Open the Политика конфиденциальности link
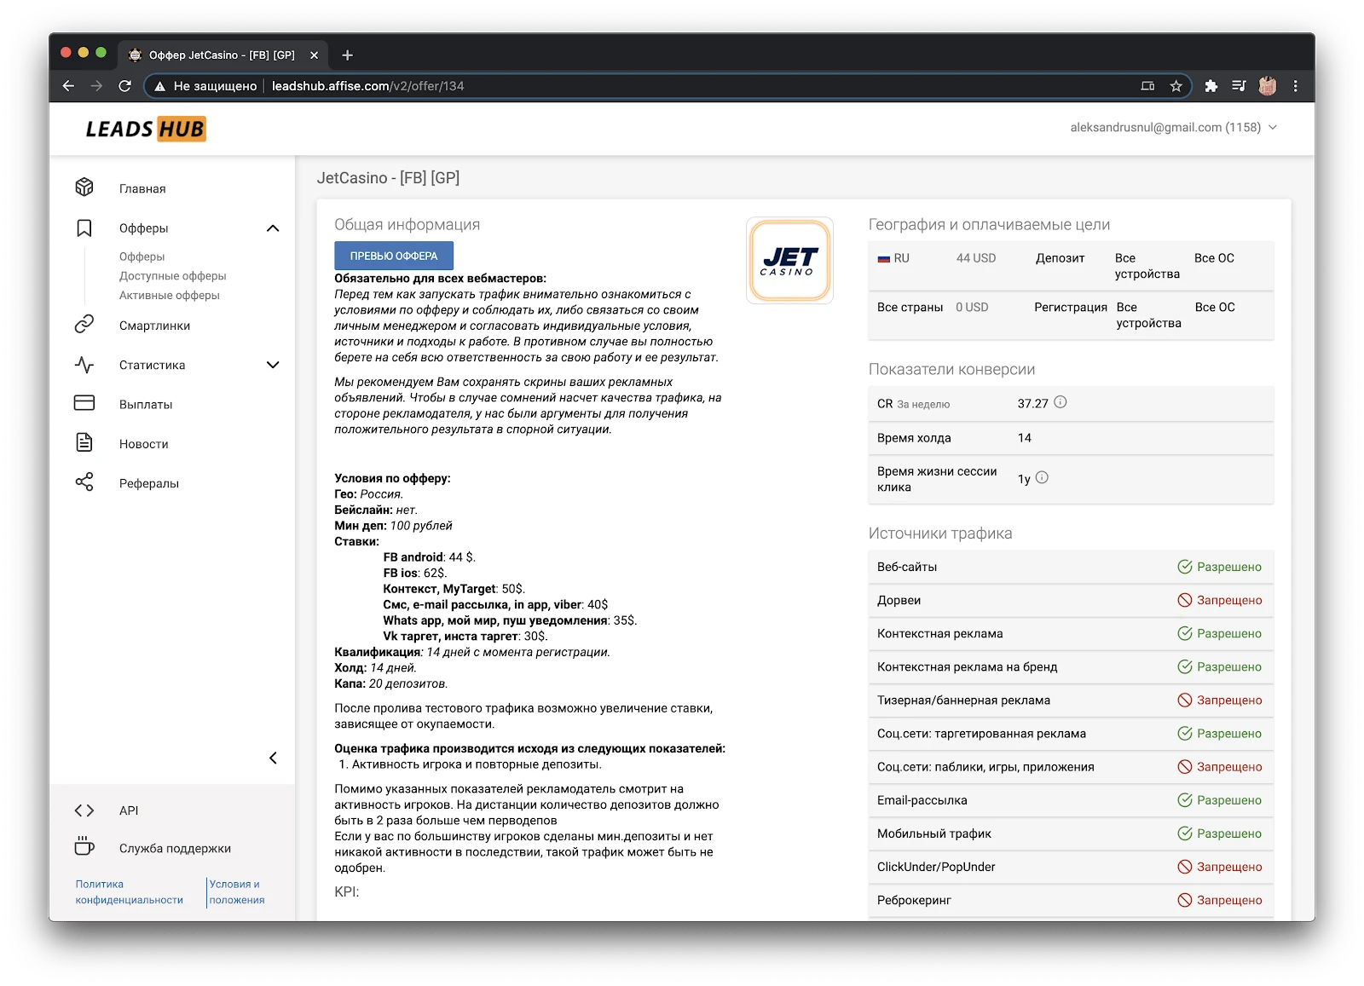Viewport: 1364px width, 986px height. tap(130, 892)
